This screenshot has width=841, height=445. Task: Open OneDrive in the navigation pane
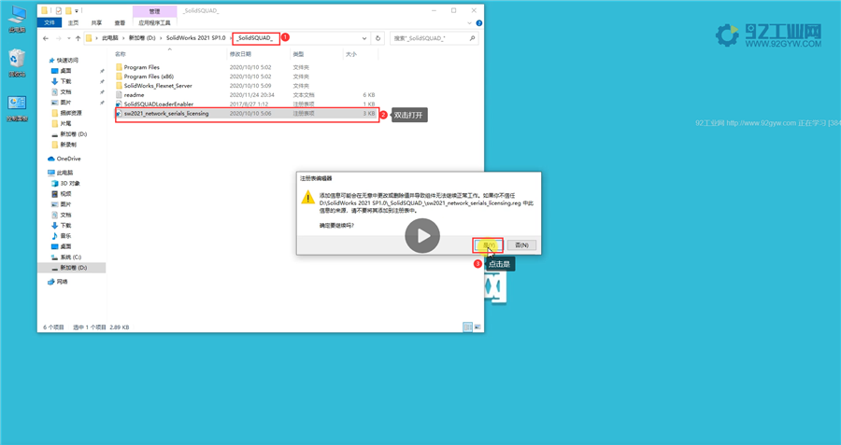[68, 159]
